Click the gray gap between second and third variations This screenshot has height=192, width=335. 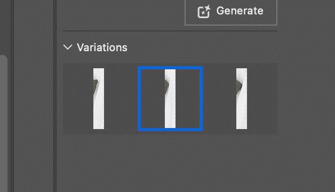(x=206, y=99)
